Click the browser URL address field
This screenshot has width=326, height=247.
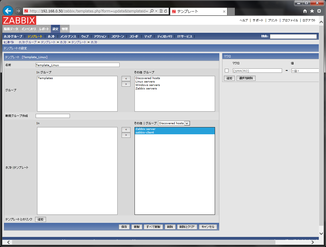pos(89,11)
